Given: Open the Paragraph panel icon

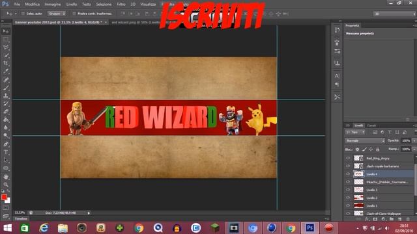Looking at the screenshot, I should [x=337, y=84].
